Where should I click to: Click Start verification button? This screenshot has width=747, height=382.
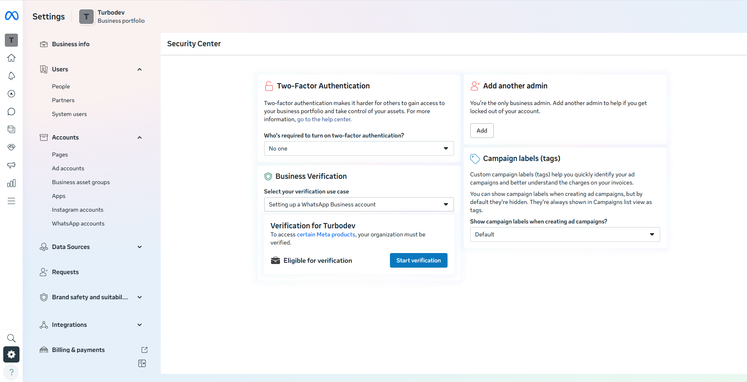418,260
